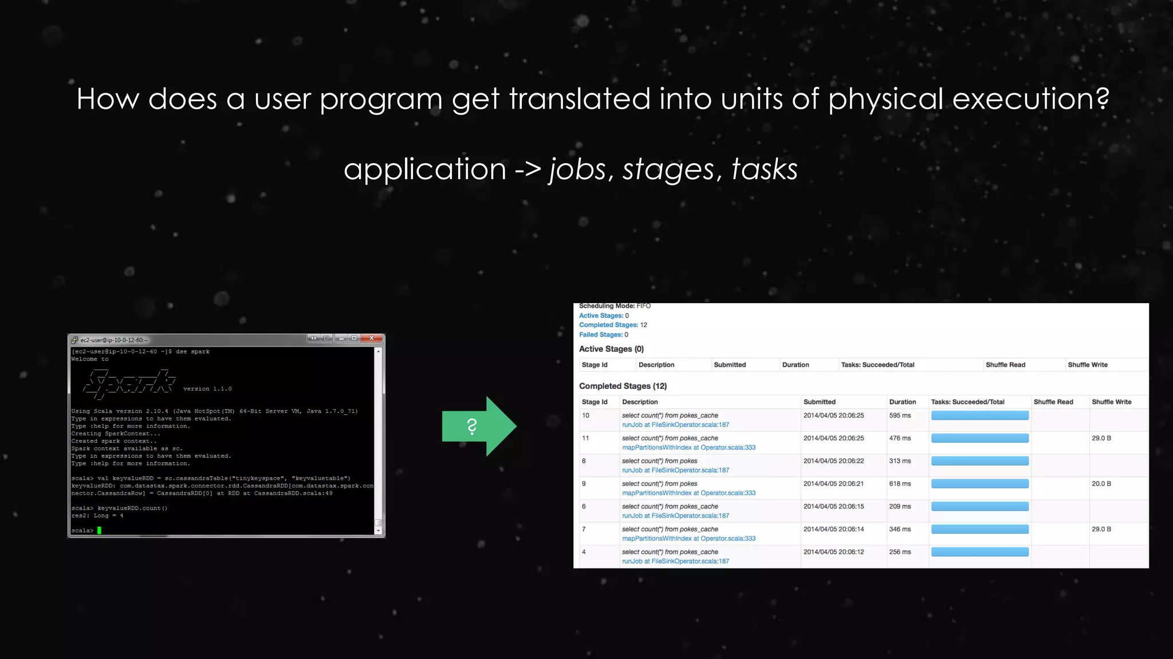1173x659 pixels.
Task: Click the '476 ms' duration cell
Action: tap(900, 438)
